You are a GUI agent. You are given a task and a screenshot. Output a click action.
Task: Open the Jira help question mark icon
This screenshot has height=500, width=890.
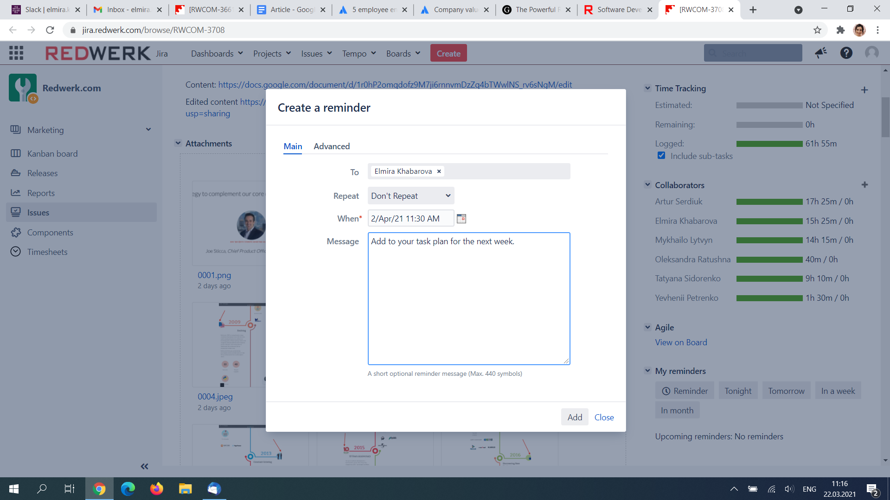846,53
